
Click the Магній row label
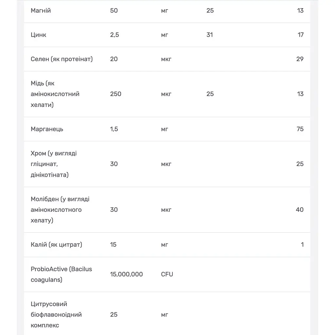click(x=41, y=10)
